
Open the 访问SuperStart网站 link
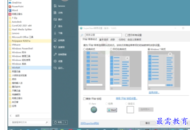(90, 123)
